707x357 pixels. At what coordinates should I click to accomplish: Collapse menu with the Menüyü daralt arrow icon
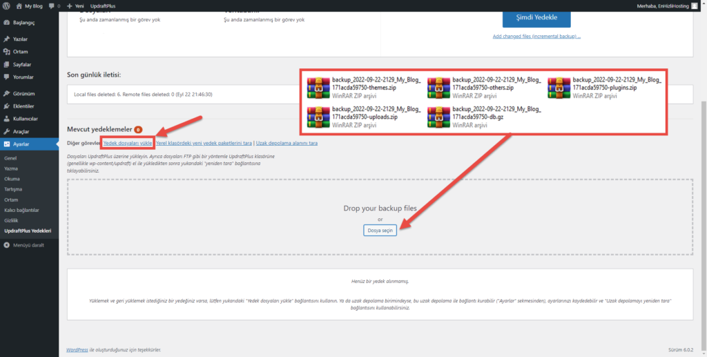[x=7, y=245]
